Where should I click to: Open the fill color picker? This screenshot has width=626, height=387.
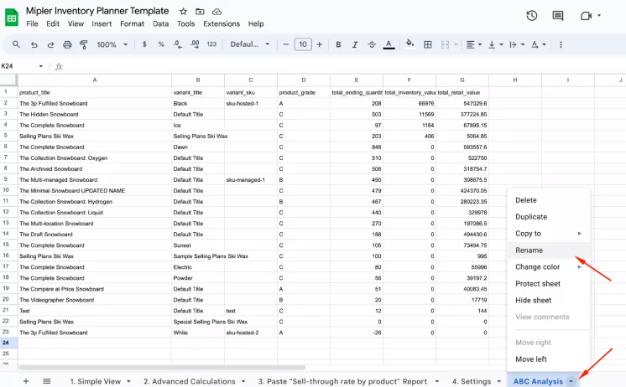click(x=410, y=44)
